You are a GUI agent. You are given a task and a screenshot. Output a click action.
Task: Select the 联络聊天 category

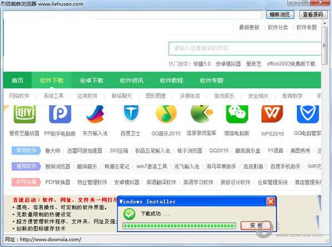[x=122, y=96]
